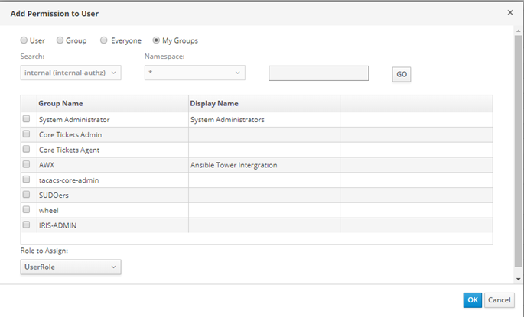Check the System Administrator group checkbox
The image size is (524, 317).
click(x=27, y=119)
